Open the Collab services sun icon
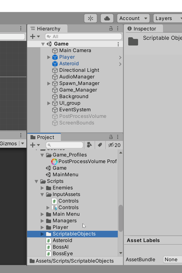 (x=91, y=18)
